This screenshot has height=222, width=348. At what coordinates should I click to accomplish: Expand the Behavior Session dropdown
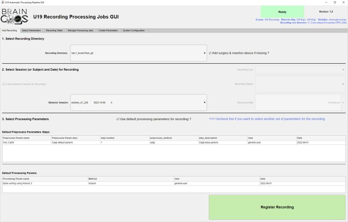pyautogui.click(x=138, y=103)
